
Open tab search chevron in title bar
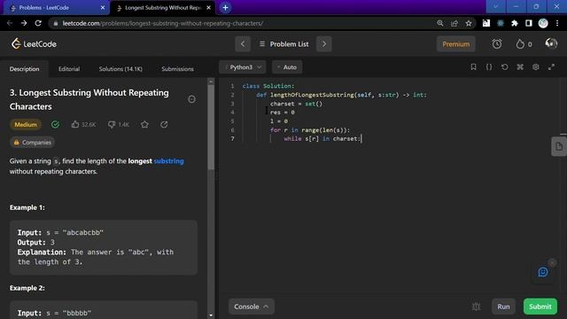(x=496, y=7)
